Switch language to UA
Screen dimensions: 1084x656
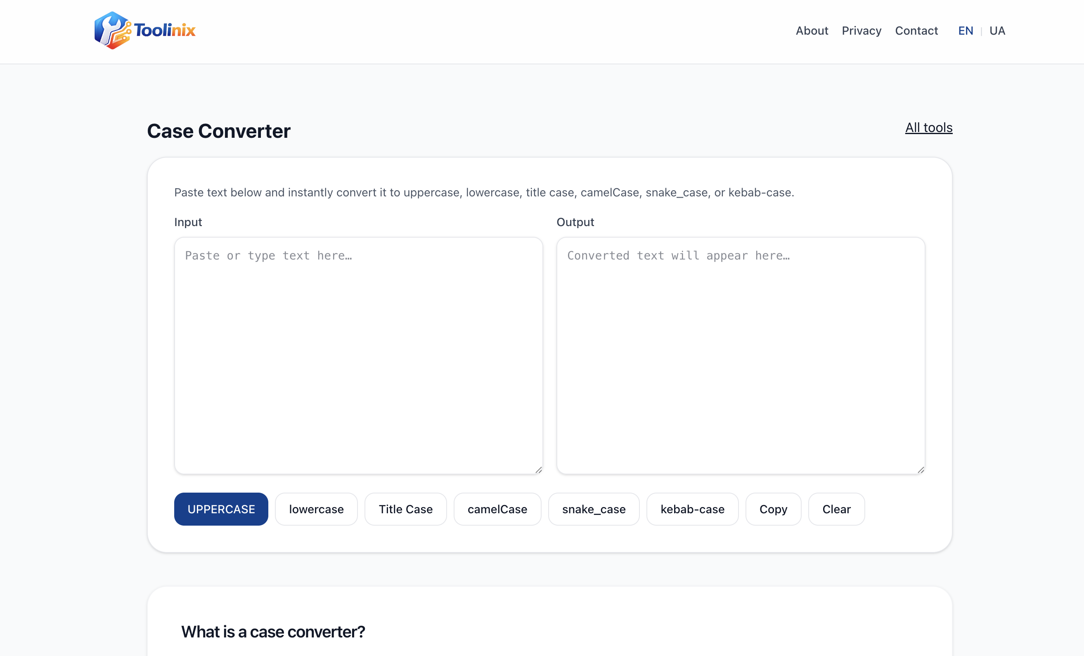click(997, 31)
